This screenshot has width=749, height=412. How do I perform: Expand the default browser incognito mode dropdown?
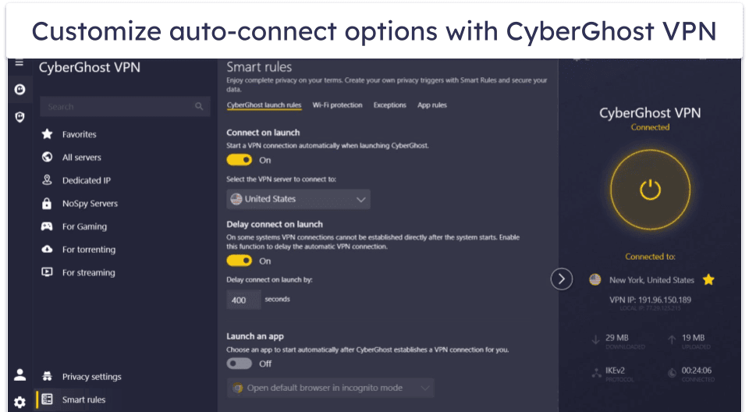330,388
